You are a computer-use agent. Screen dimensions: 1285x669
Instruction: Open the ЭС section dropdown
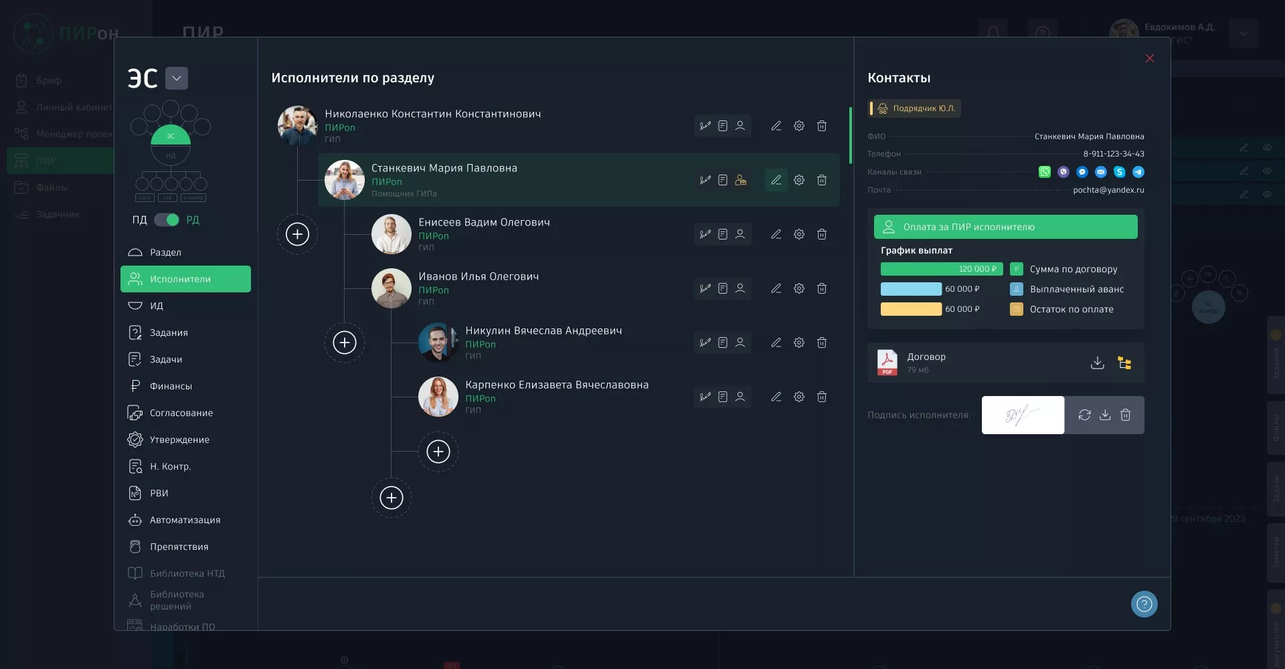pyautogui.click(x=177, y=78)
